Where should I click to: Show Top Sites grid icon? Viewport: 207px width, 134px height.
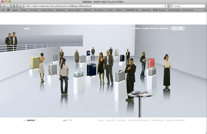8,10
